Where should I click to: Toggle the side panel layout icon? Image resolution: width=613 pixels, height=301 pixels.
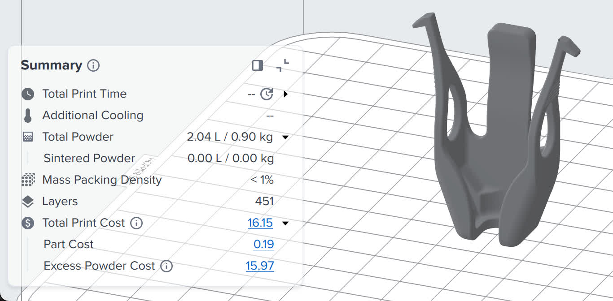[x=258, y=66]
